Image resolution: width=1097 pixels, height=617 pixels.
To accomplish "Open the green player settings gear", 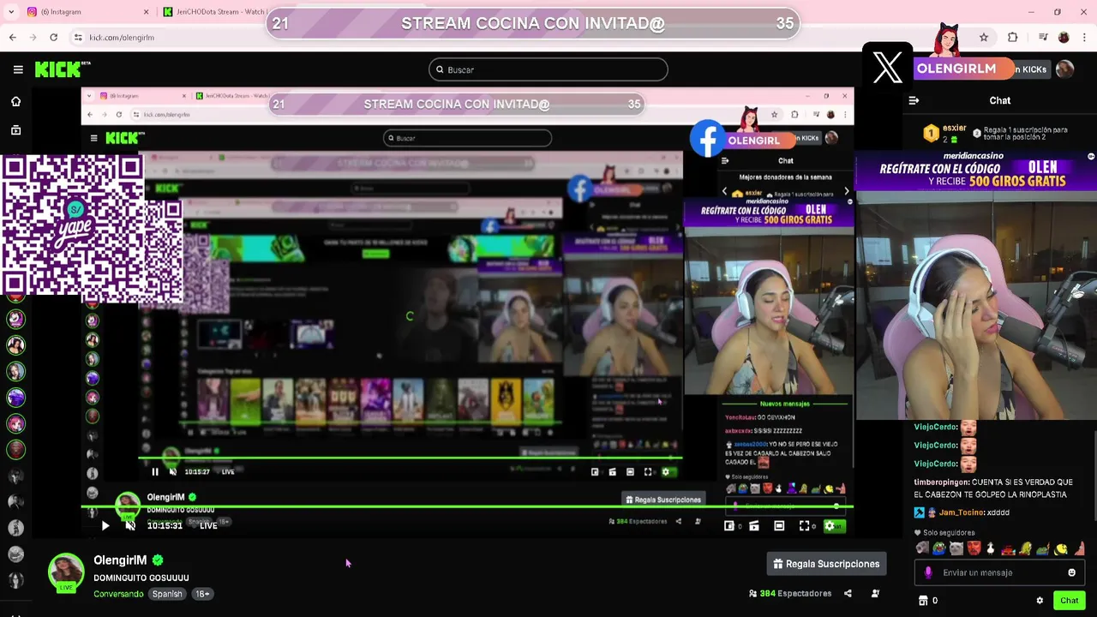I will click(830, 526).
